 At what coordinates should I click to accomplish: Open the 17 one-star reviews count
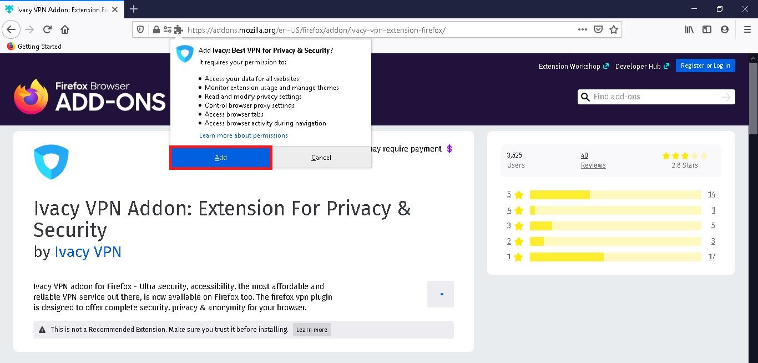pos(711,257)
